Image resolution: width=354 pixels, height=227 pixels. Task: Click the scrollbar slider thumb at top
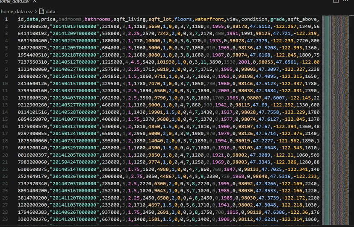pos(351,15)
